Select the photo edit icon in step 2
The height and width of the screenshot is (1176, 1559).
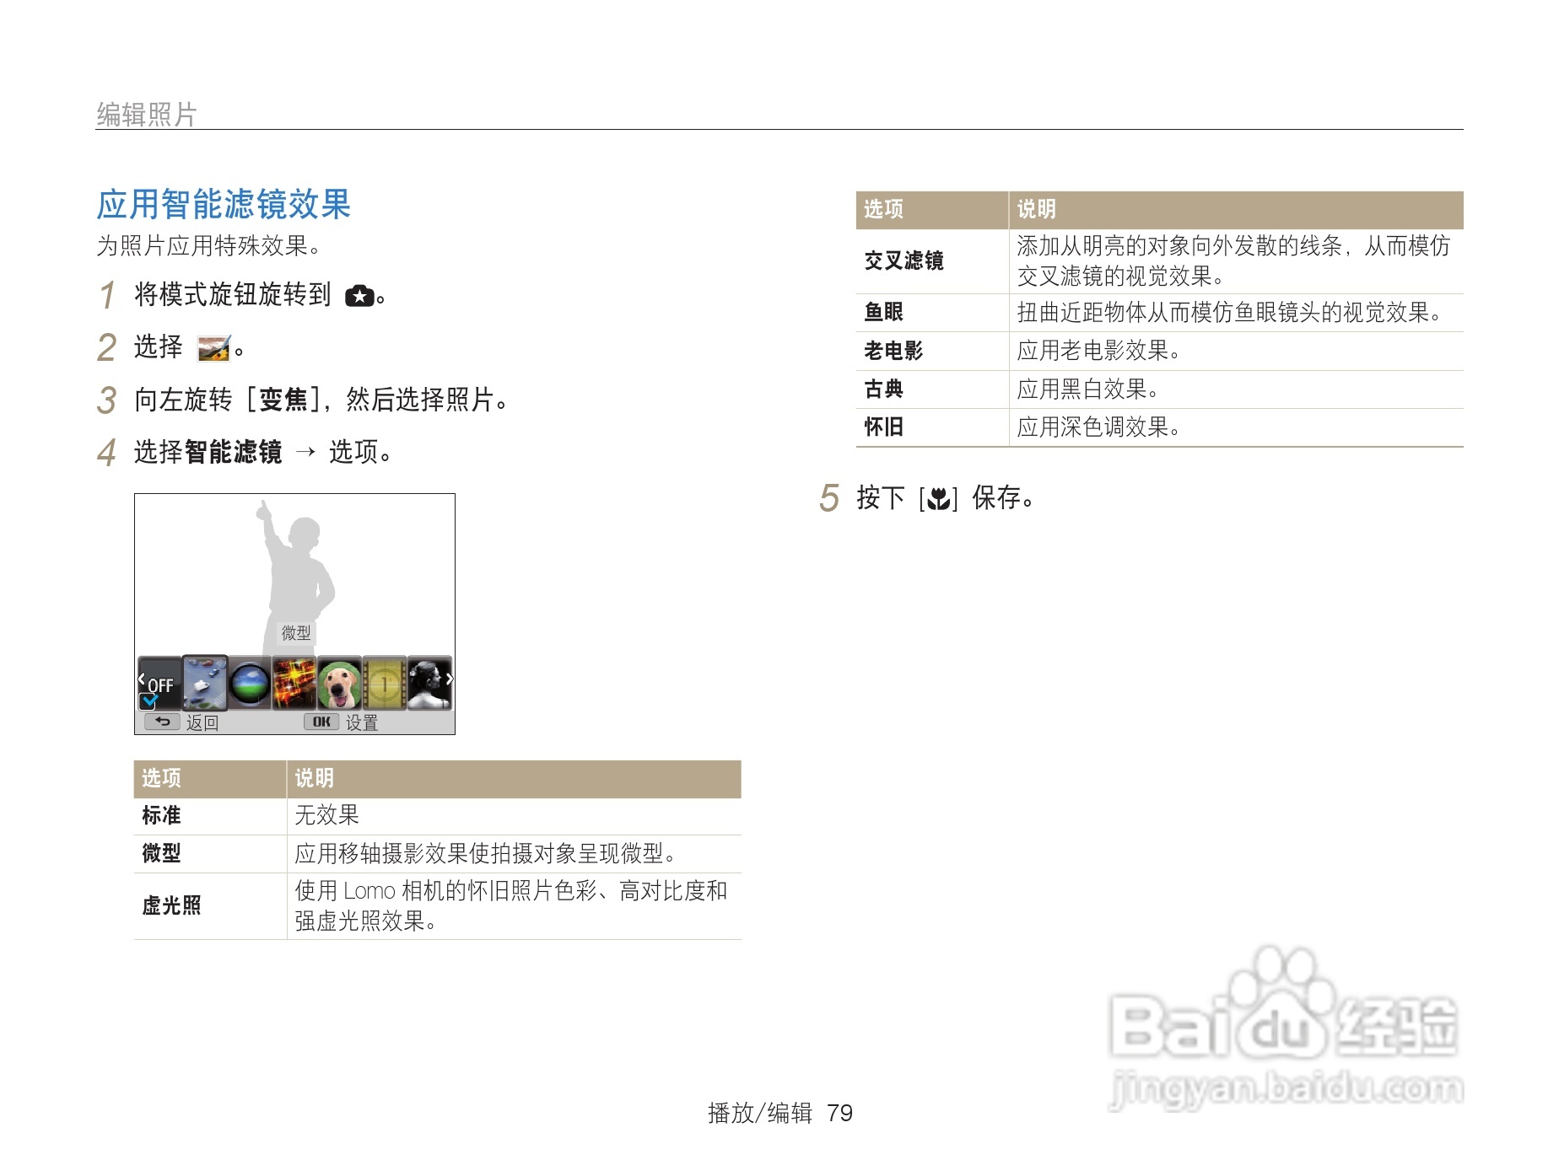(213, 349)
